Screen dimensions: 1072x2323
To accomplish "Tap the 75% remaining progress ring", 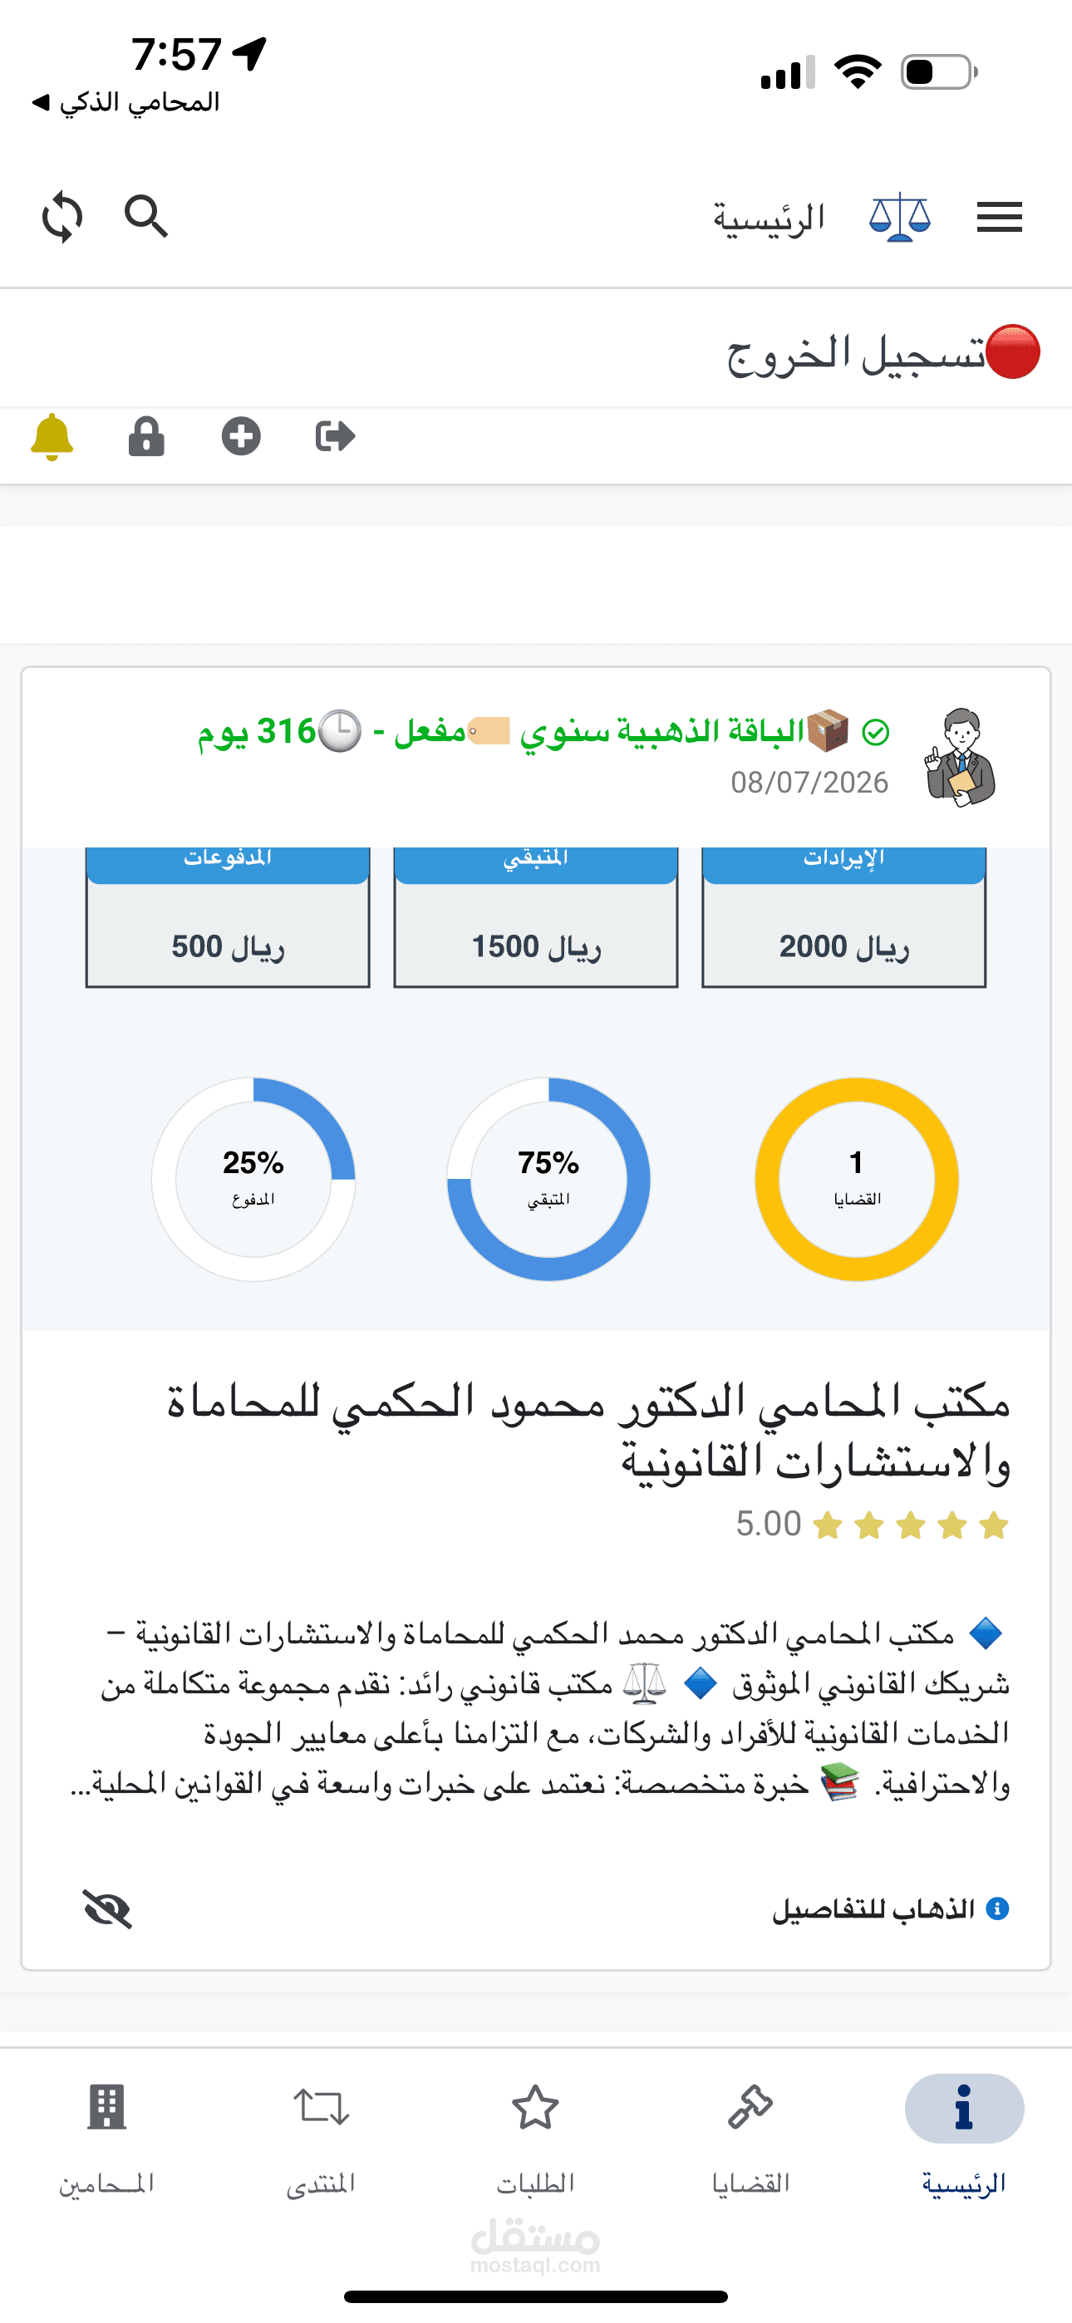I will coord(548,1179).
